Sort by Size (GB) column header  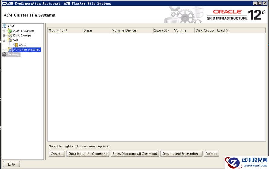tap(163, 30)
